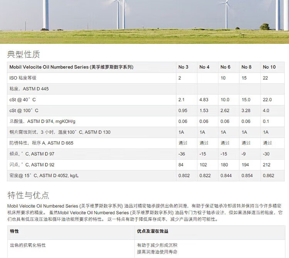Click the 典型性质 section heading
289x258 pixels.
point(24,54)
